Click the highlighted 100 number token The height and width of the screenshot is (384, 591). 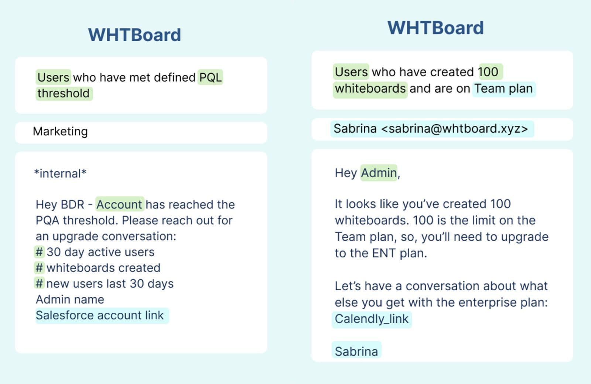[x=488, y=72]
